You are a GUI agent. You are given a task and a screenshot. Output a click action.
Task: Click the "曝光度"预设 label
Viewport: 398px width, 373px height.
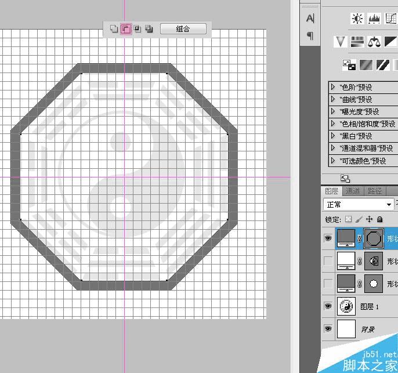click(359, 111)
